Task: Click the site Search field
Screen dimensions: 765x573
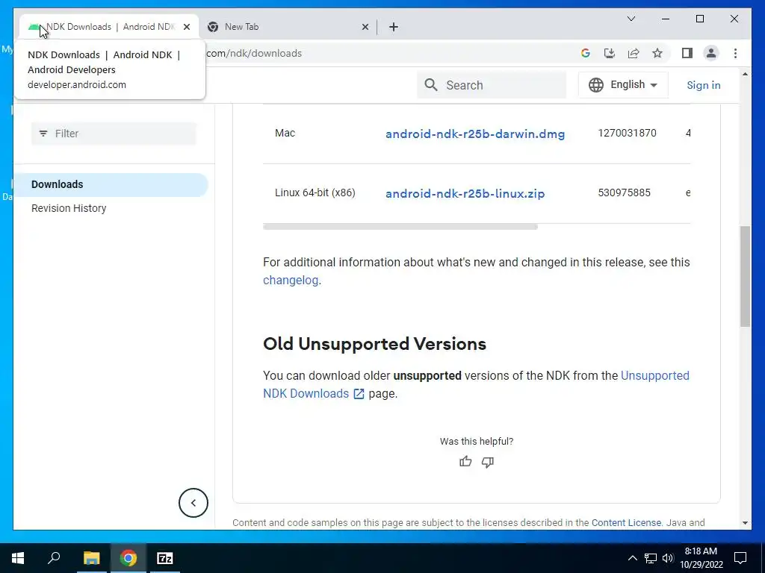Action: click(x=492, y=85)
